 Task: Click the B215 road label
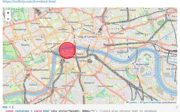pyautogui.click(x=111, y=103)
